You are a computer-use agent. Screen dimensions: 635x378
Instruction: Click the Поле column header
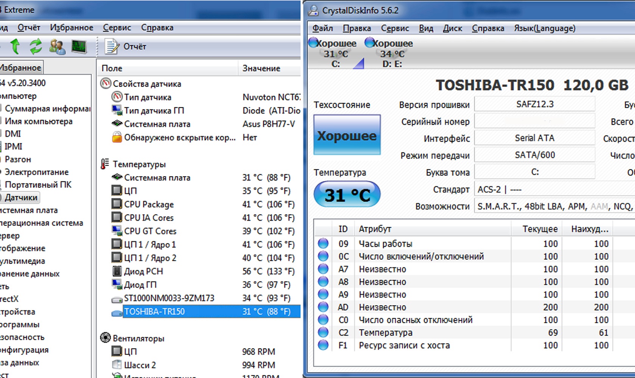168,68
